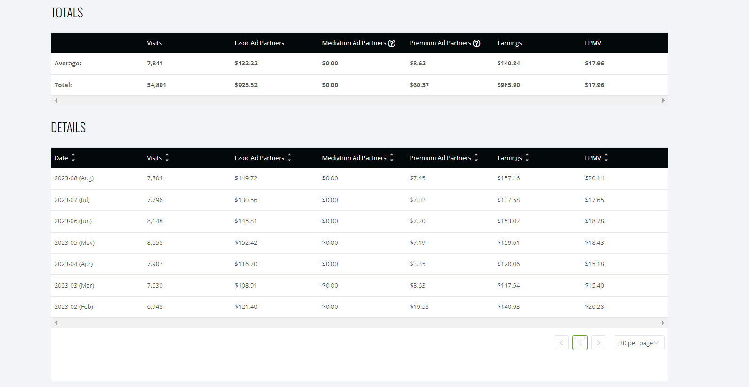
Task: Go to next page arrow button
Action: [x=599, y=343]
